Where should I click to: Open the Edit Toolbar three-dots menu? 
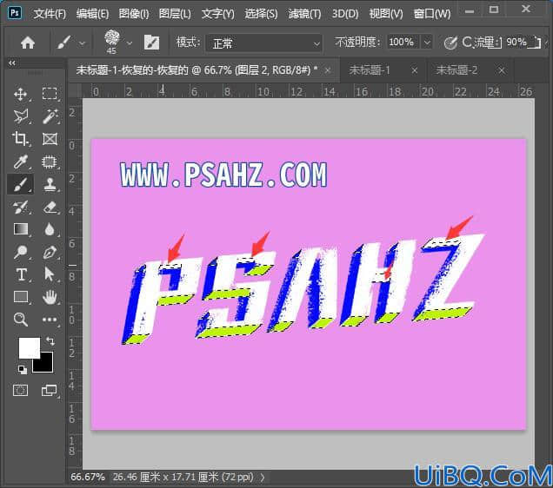(50, 320)
